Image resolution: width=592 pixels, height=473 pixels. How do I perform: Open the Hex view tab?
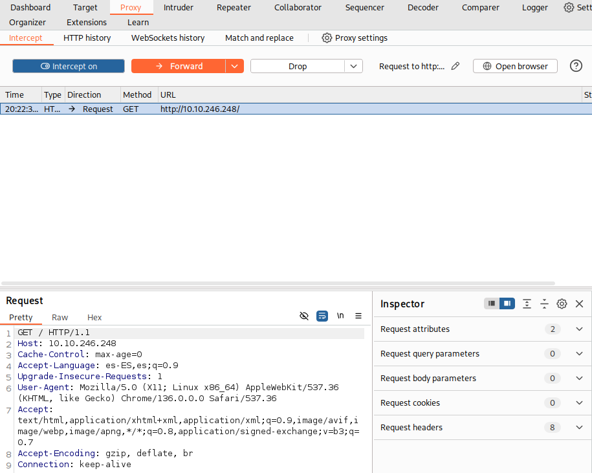tap(94, 318)
